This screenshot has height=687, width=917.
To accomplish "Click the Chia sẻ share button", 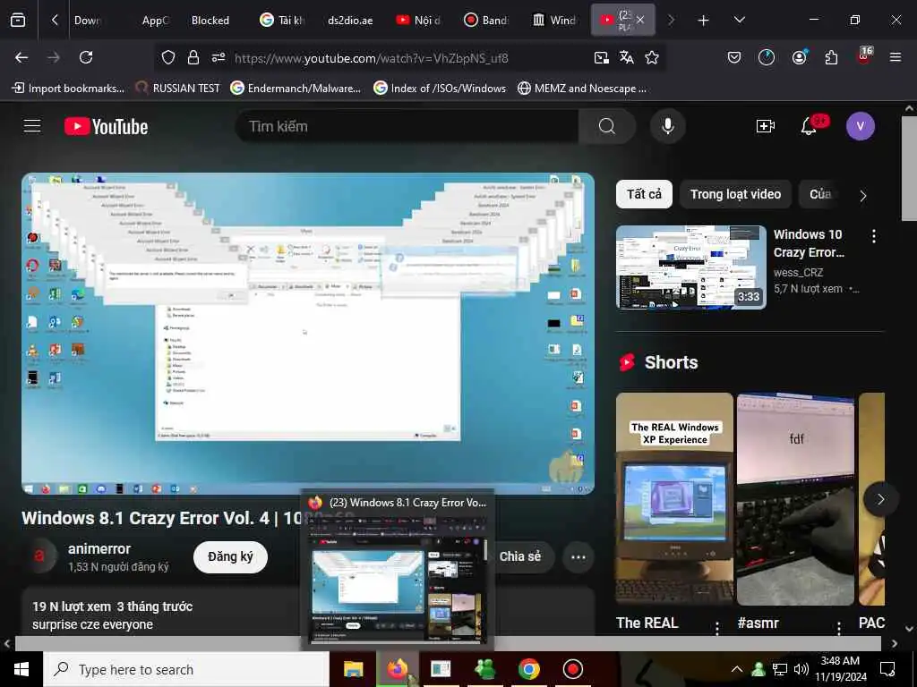I will tap(520, 556).
